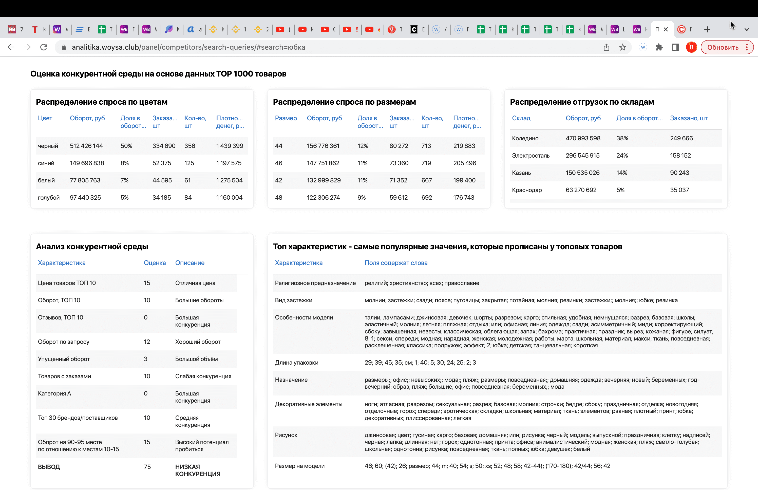Sort competition table by Оценка header
The image size is (758, 490).
(x=155, y=263)
